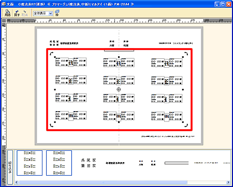The width and height of the screenshot is (233, 187).
Task: Select the 枠 frame tool
Action: [57, 13]
